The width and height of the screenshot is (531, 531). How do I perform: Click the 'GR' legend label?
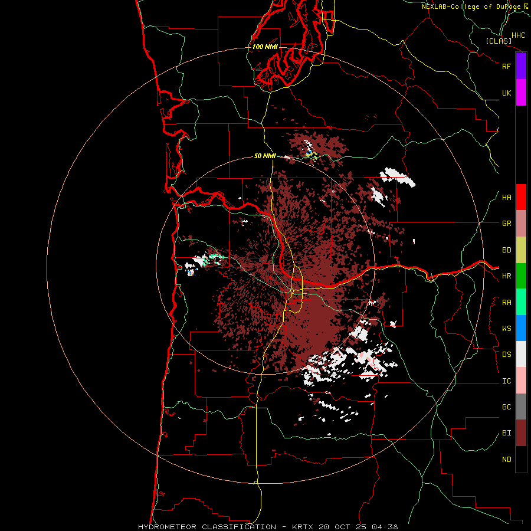pyautogui.click(x=506, y=224)
